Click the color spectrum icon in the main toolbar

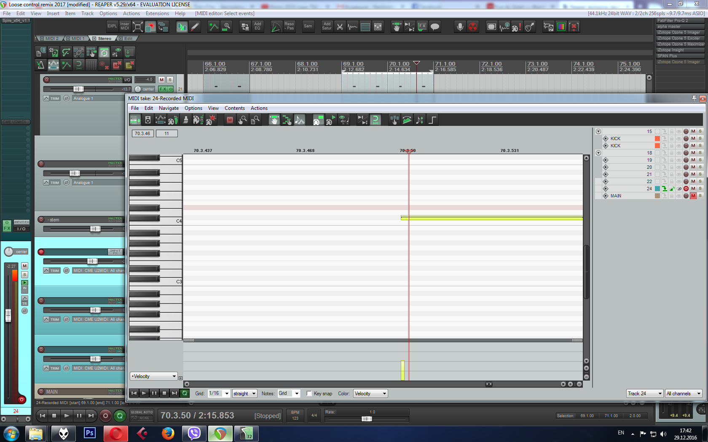click(561, 27)
